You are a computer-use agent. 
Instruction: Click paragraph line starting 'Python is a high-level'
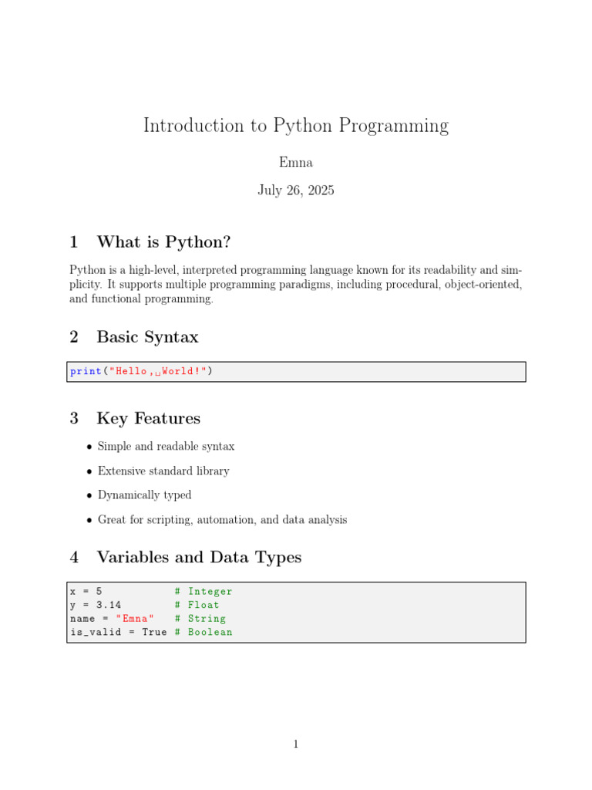point(296,270)
